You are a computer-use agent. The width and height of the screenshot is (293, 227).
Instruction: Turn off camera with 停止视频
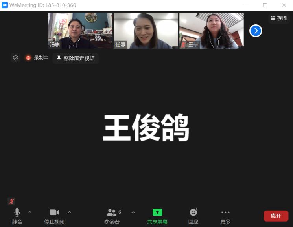[x=54, y=216]
